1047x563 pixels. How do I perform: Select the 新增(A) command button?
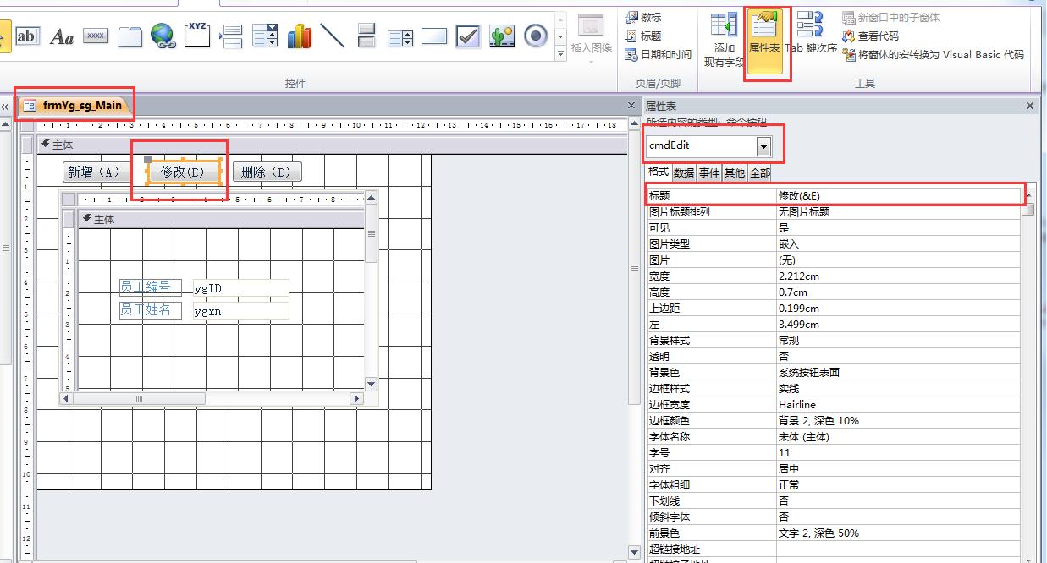point(96,172)
